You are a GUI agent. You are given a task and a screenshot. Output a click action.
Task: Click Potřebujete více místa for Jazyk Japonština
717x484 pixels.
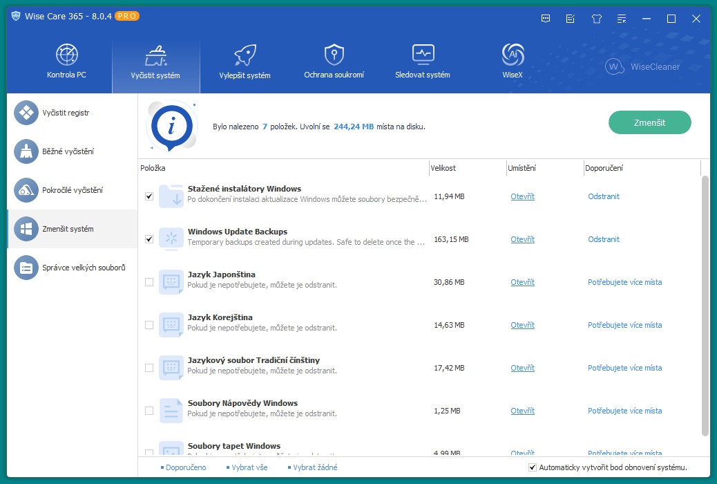click(x=624, y=282)
